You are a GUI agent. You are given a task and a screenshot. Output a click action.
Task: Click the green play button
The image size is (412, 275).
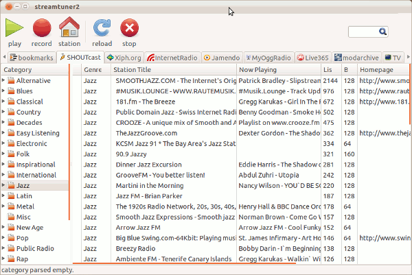coord(14,27)
